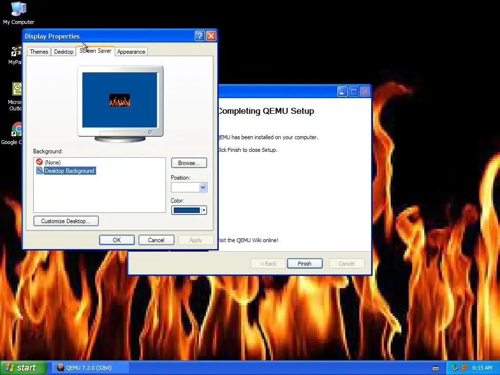Click the safely remove hardware tray icon
Screen dimensions: 500x375
[x=455, y=368]
